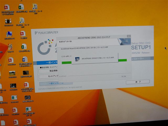The height and width of the screenshot is (126, 168).
Task: Select the PA26 landscape photo thumbnail
Action: pyautogui.click(x=12, y=73)
